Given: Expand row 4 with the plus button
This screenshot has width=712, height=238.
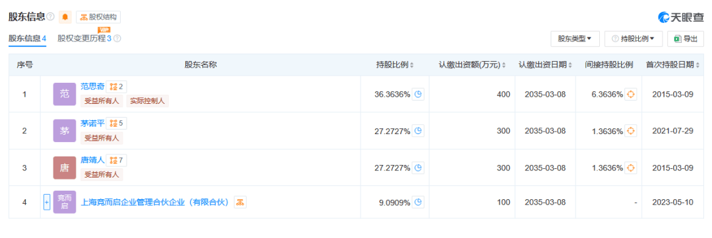Looking at the screenshot, I should click(46, 202).
